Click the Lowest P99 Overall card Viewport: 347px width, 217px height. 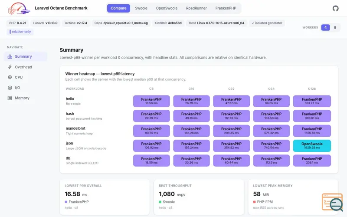pyautogui.click(x=105, y=197)
